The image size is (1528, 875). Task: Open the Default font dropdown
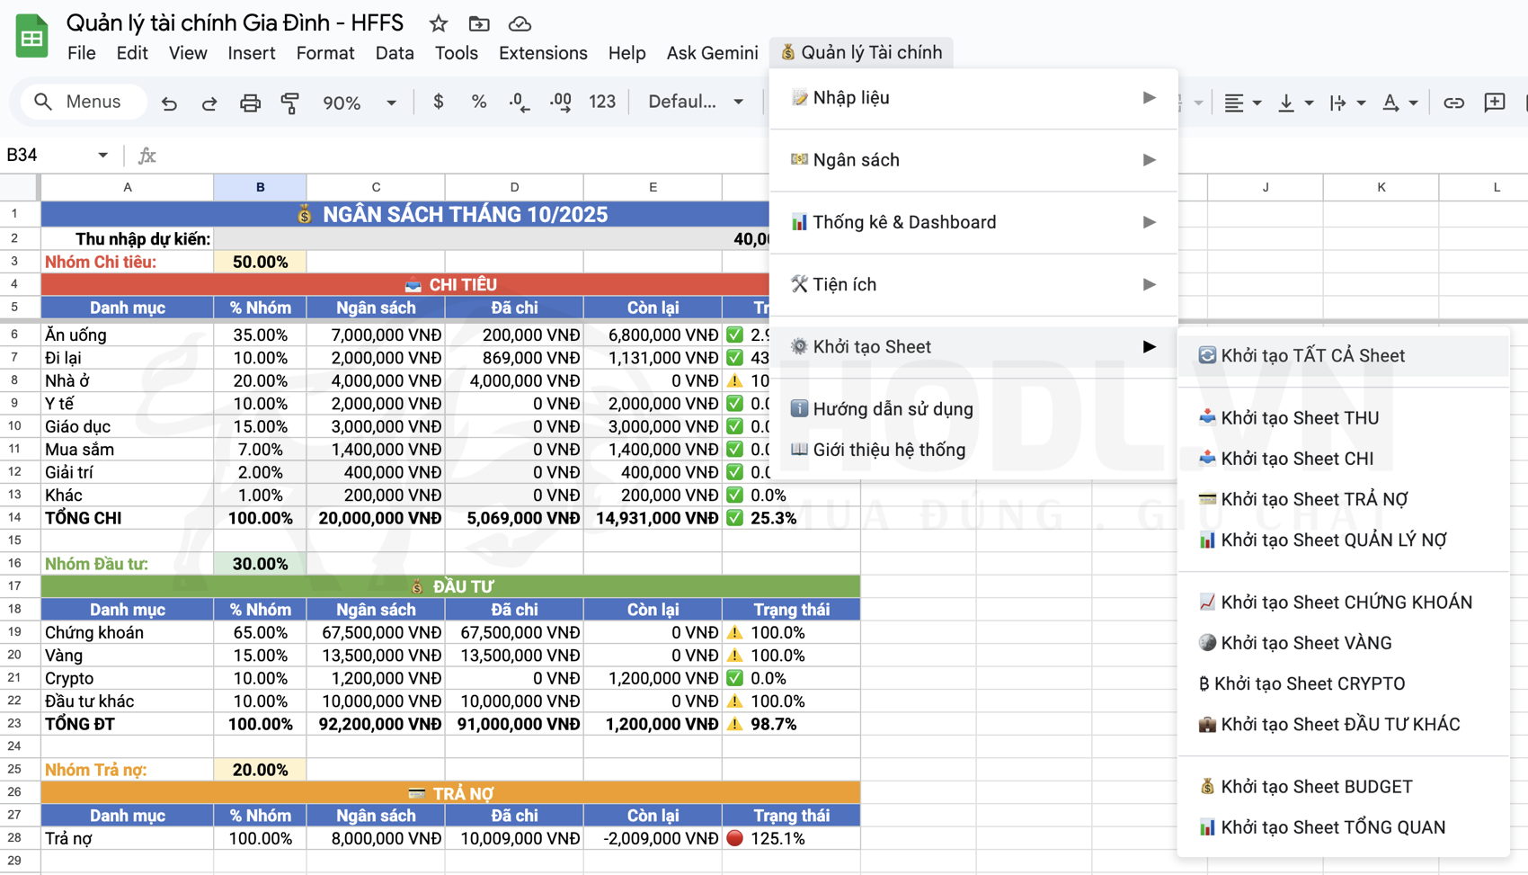click(x=696, y=102)
